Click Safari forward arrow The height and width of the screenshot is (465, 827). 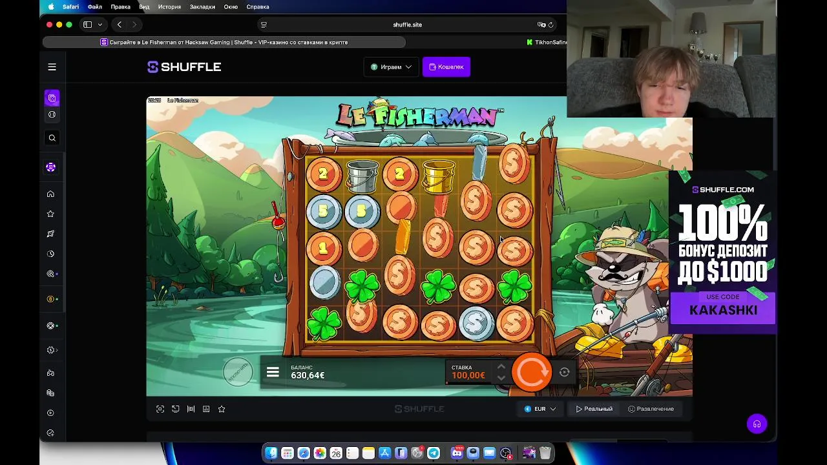pyautogui.click(x=134, y=25)
